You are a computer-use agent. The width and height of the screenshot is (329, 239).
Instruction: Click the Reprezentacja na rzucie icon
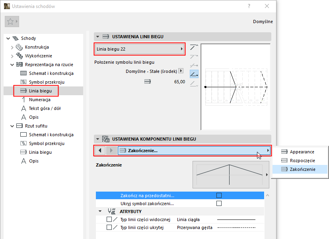pos(19,65)
